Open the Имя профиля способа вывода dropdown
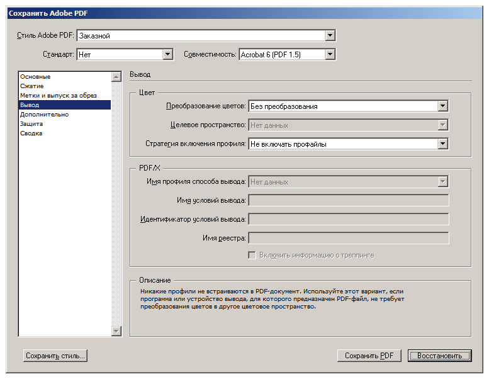The width and height of the screenshot is (489, 379). click(x=349, y=182)
